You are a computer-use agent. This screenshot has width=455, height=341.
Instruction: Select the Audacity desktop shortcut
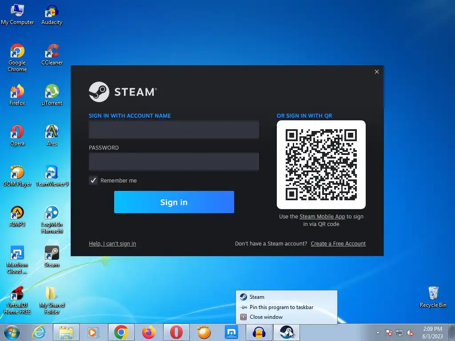point(52,15)
